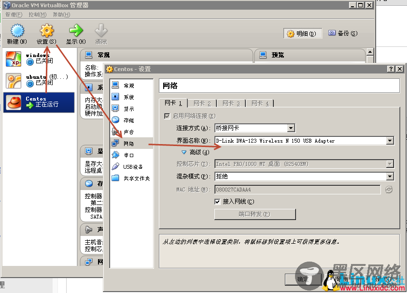Open USB设备 category in settings
Image resolution: width=407 pixels, height=293 pixels.
click(x=132, y=167)
